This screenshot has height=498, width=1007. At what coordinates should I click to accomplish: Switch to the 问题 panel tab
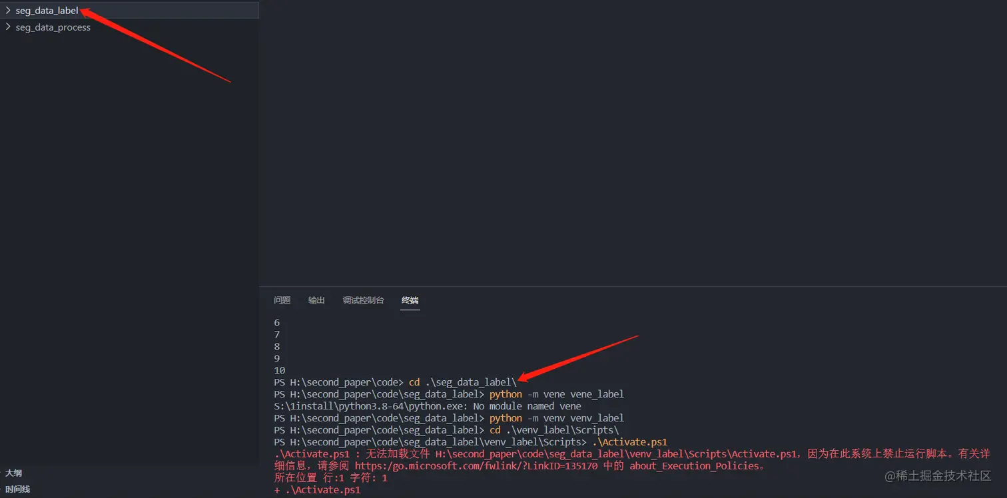(282, 300)
